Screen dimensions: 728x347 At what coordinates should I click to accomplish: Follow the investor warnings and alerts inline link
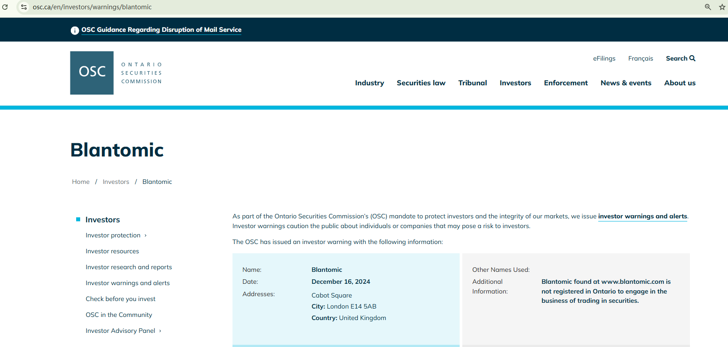643,217
